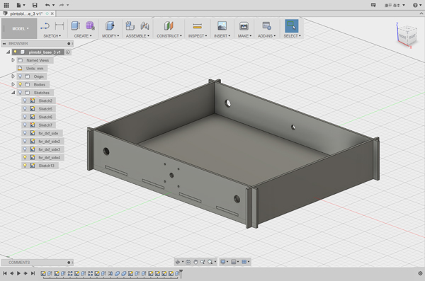Viewport: 425px width, 281px height.
Task: Click the Save icon in top bar
Action: click(35, 5)
